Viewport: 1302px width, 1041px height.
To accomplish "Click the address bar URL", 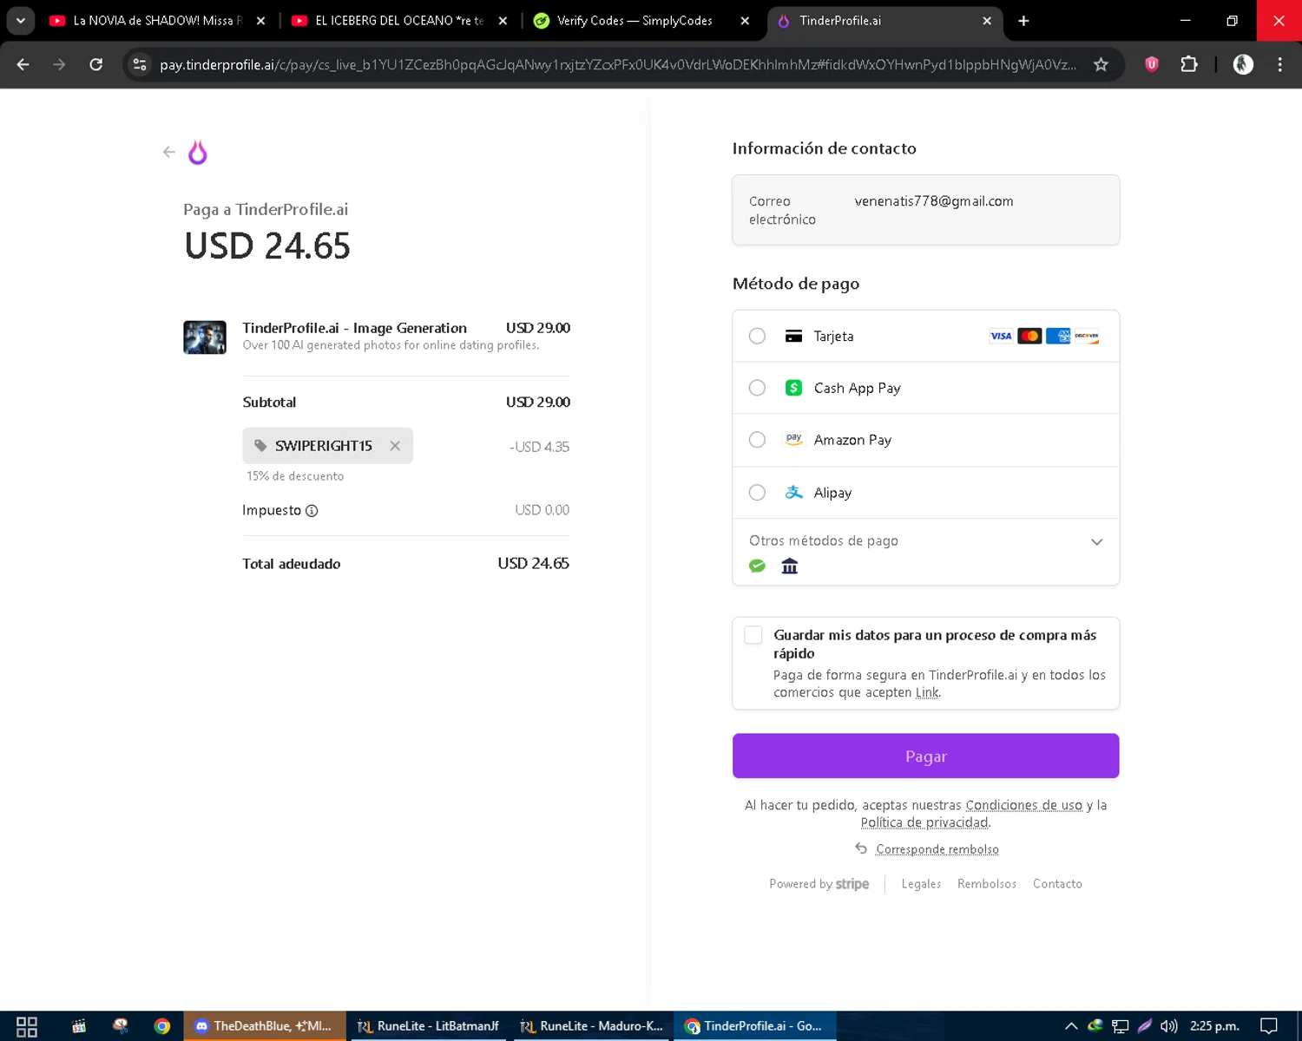I will tap(618, 65).
